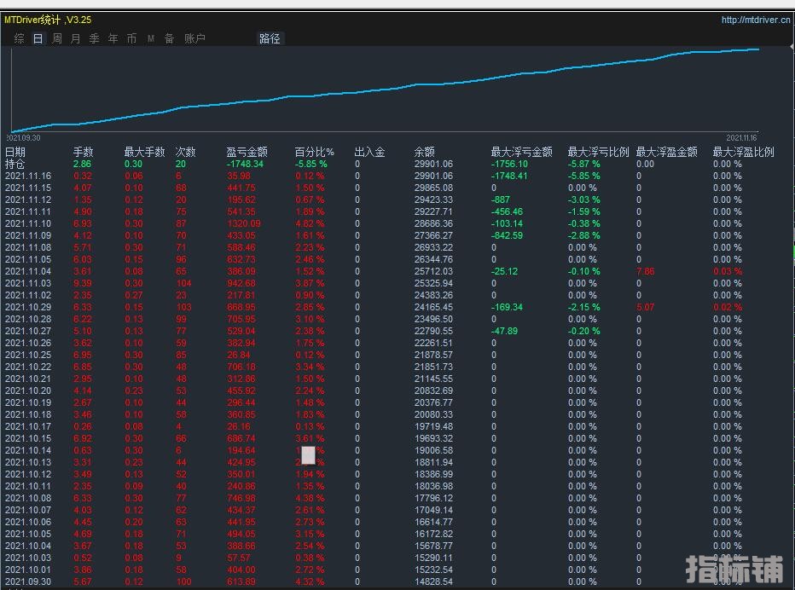Click the 最大浮盈金额 column header
Image resolution: width=795 pixels, height=590 pixels.
(667, 152)
